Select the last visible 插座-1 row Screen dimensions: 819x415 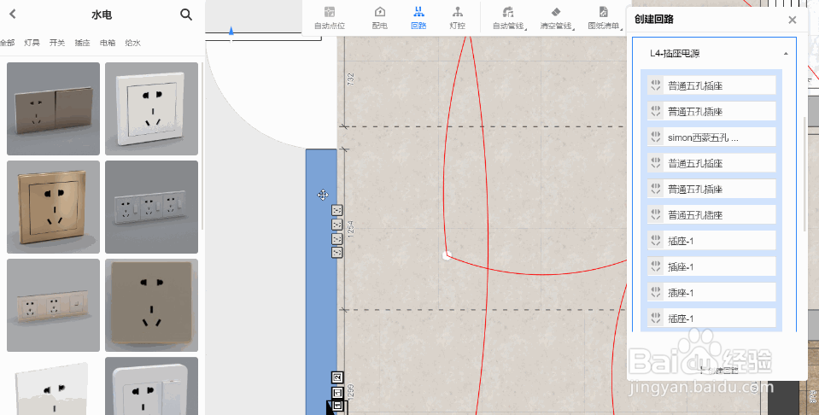click(711, 319)
